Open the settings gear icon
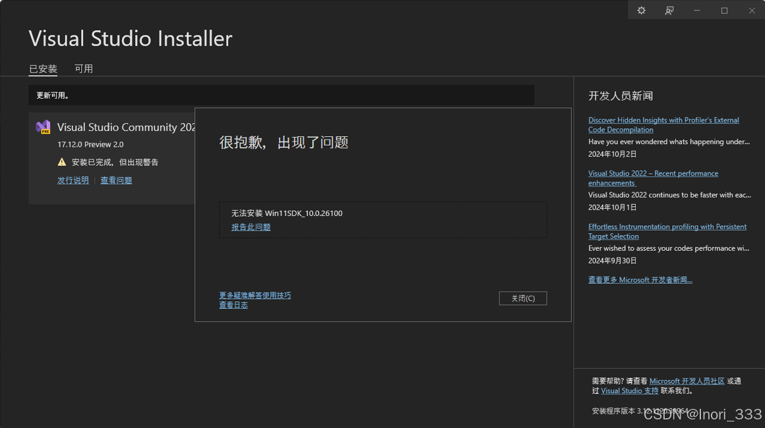 pos(641,11)
